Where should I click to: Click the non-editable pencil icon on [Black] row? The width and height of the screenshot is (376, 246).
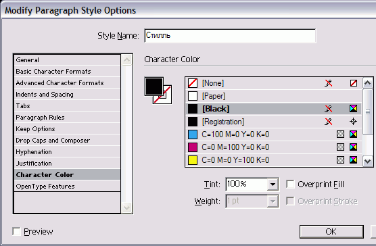pos(328,109)
